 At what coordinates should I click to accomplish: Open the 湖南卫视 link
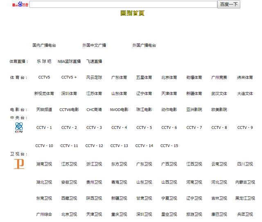(x=44, y=164)
